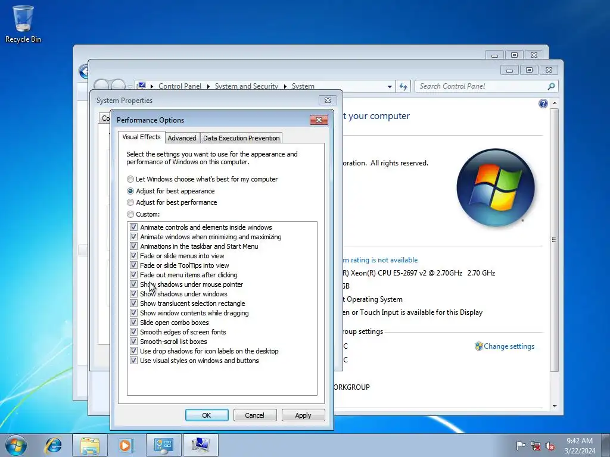Click Cancel in Performance Options

pos(255,415)
